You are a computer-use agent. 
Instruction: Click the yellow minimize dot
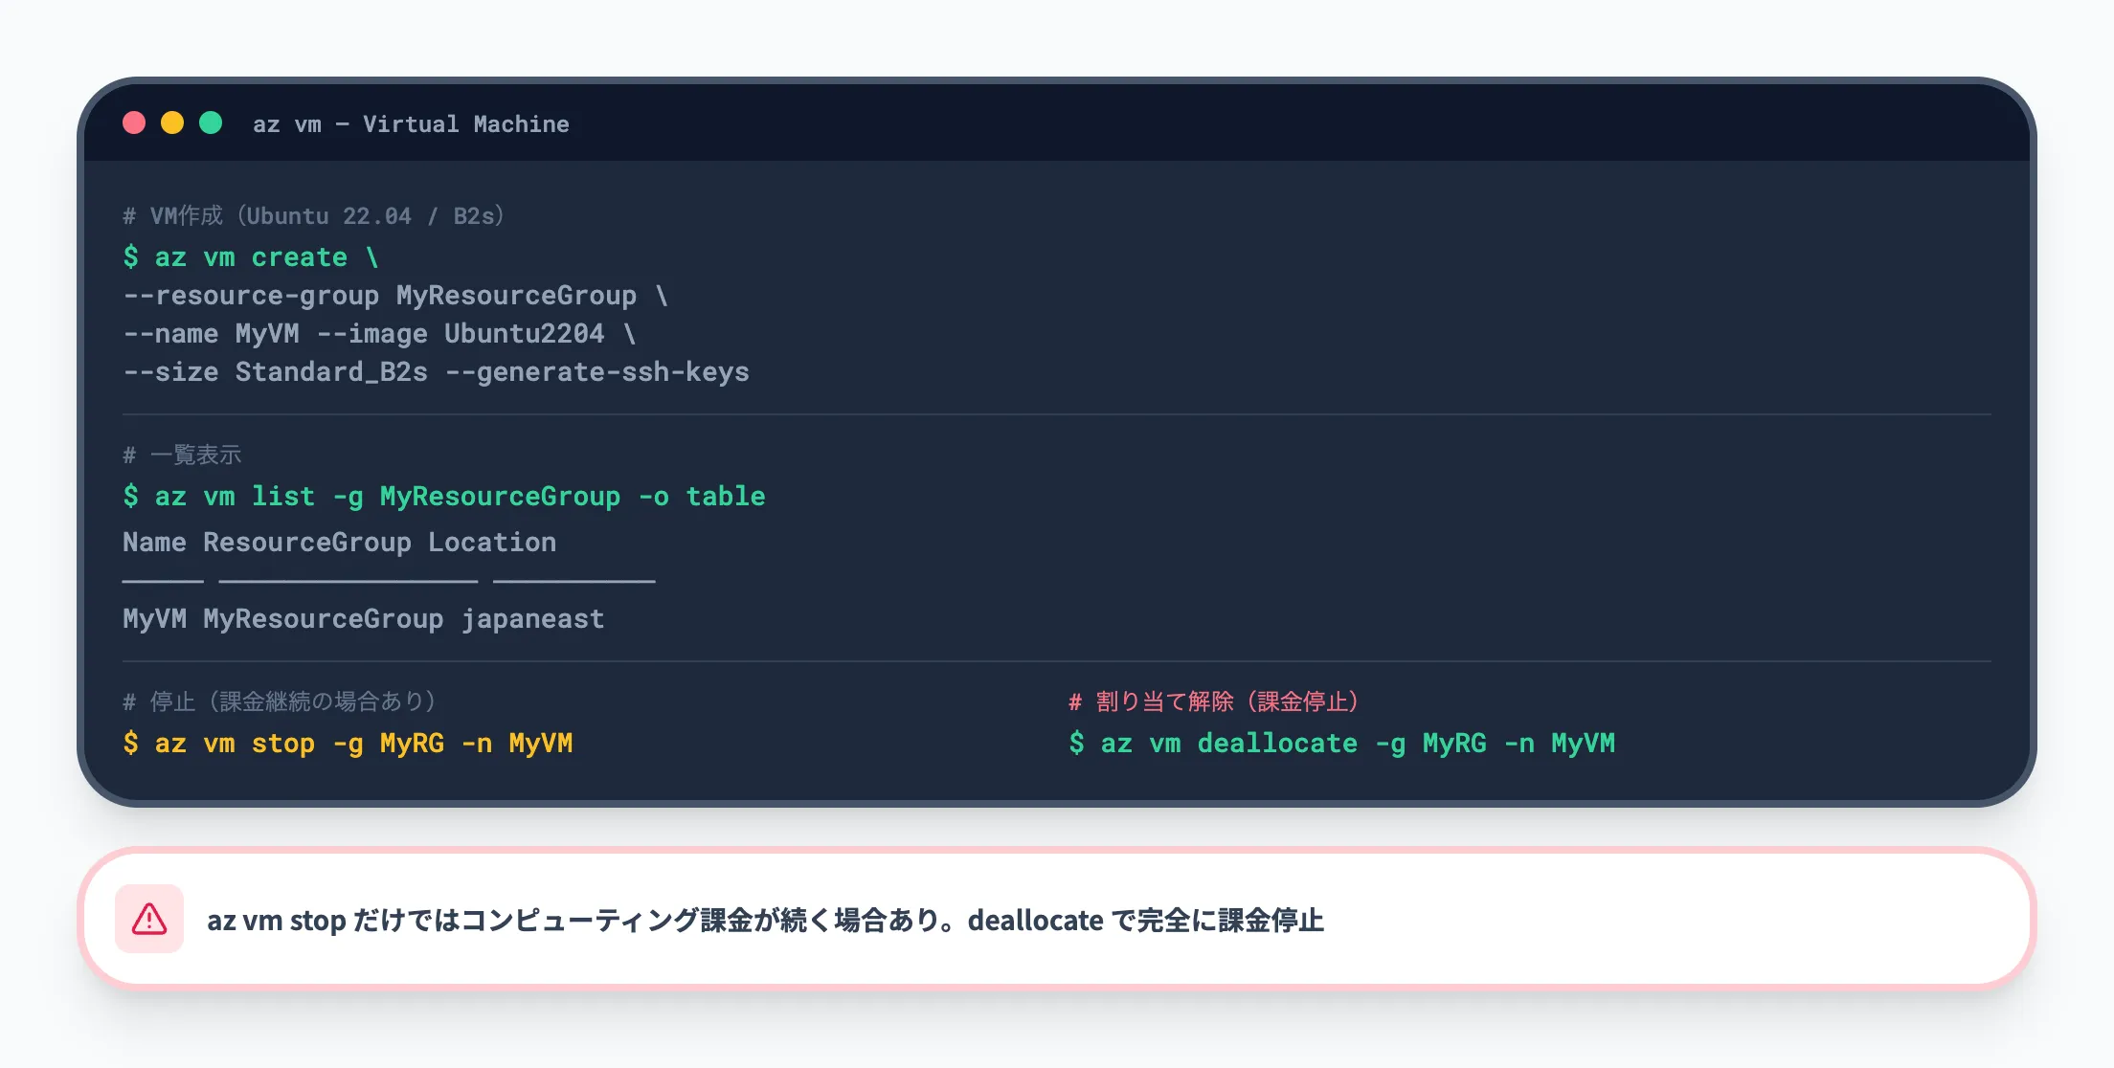coord(172,123)
